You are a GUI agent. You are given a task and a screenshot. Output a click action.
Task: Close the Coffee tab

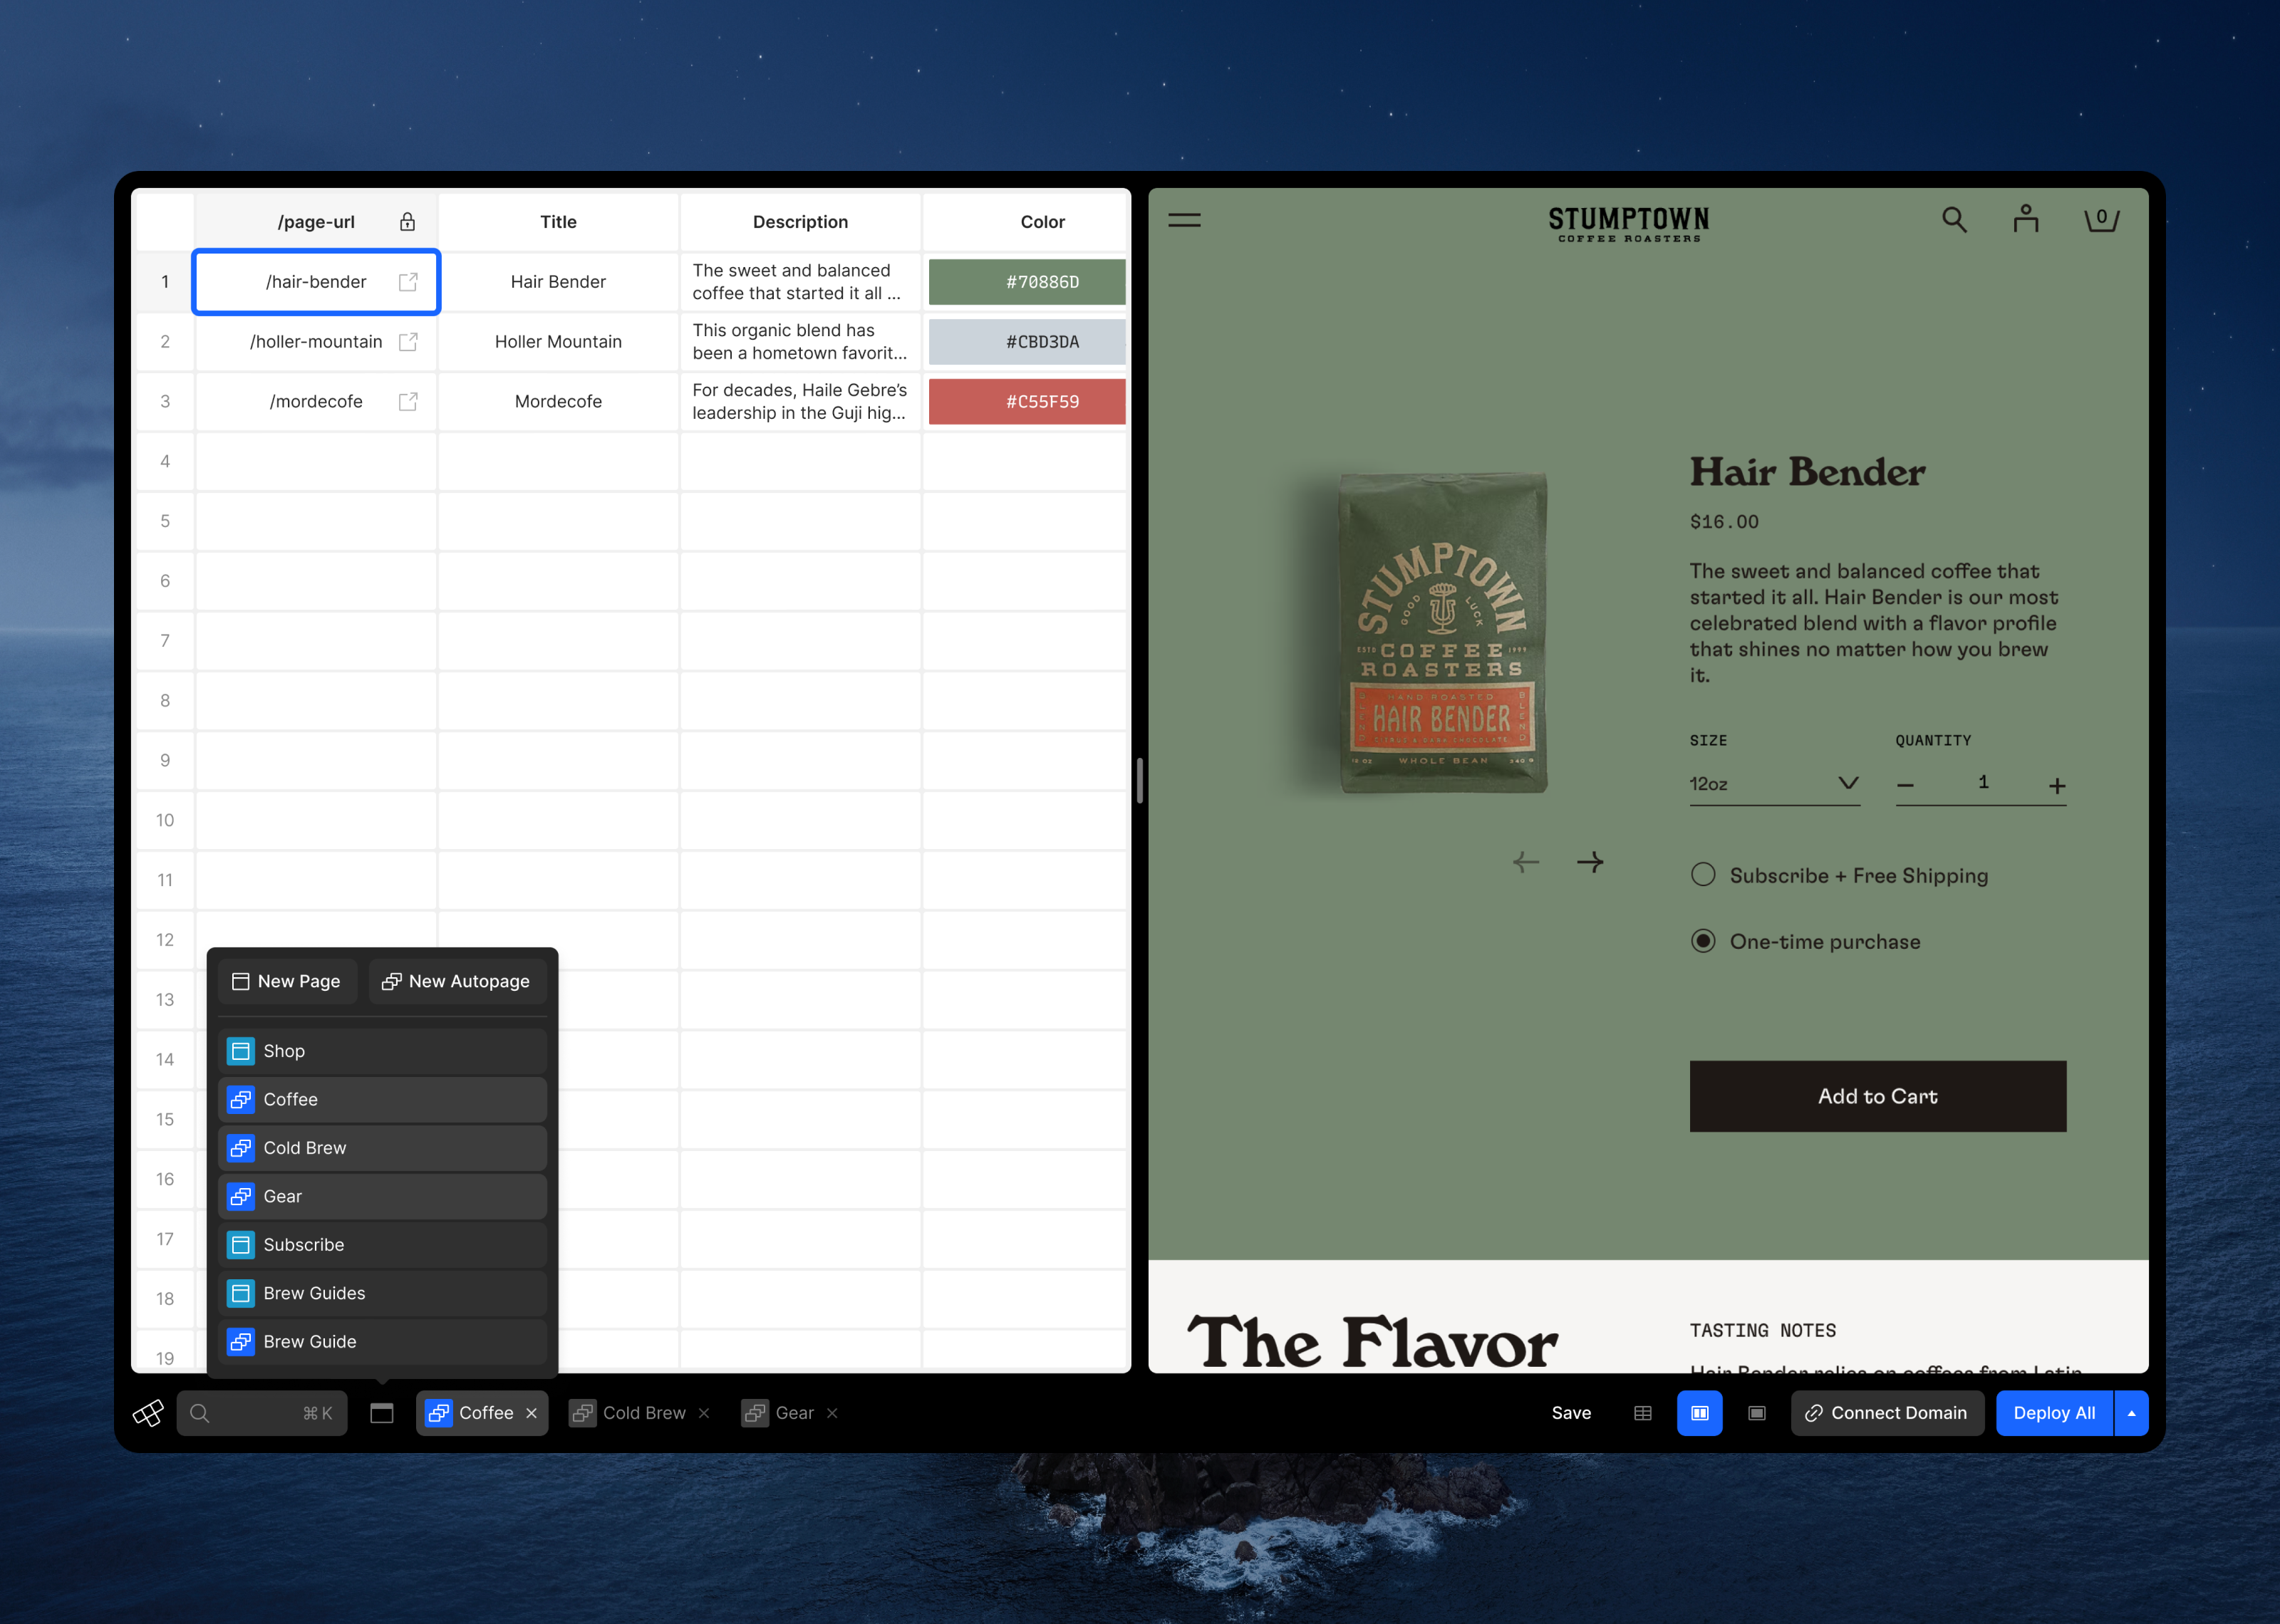click(x=532, y=1413)
